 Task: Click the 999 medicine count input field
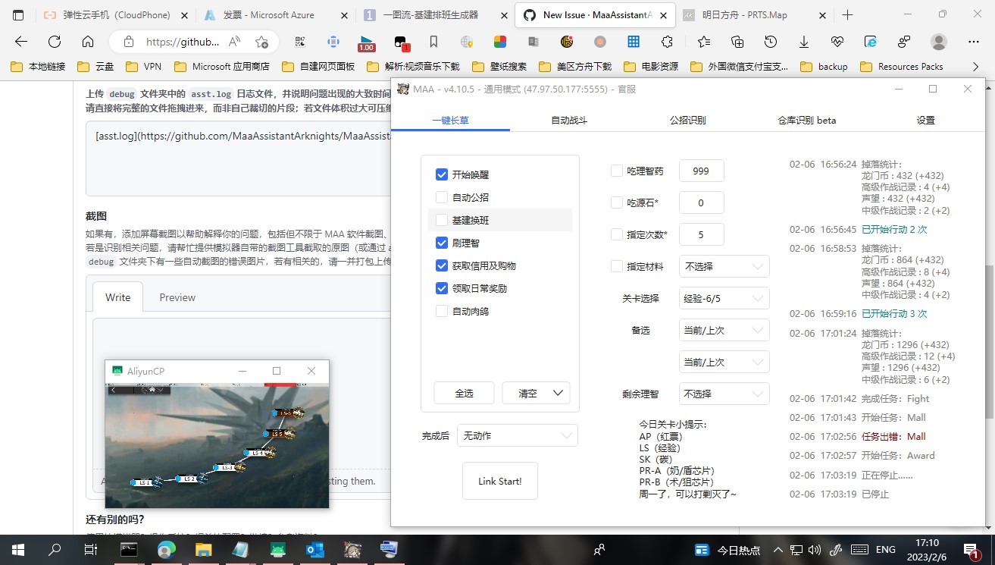pyautogui.click(x=701, y=171)
